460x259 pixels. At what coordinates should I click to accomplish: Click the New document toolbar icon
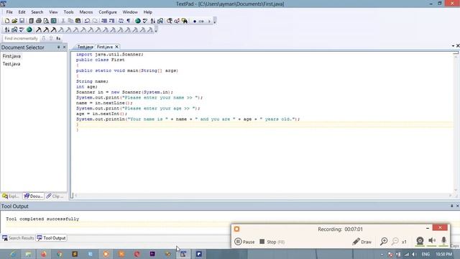(7, 21)
